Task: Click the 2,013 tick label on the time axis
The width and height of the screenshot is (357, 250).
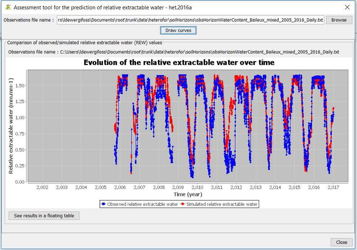Action: 256,187
